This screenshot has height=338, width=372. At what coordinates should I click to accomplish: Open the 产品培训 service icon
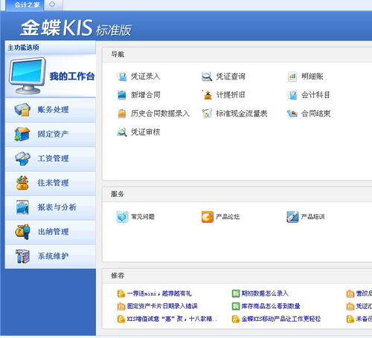(x=292, y=217)
